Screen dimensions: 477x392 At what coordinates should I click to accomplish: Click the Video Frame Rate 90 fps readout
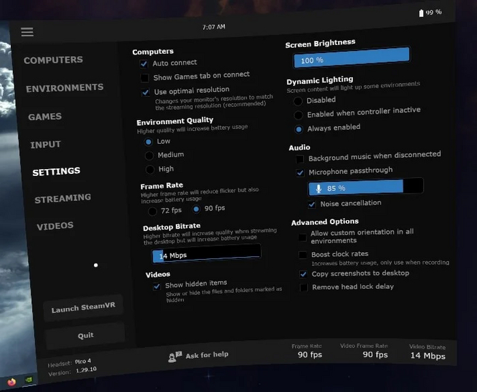(364, 350)
